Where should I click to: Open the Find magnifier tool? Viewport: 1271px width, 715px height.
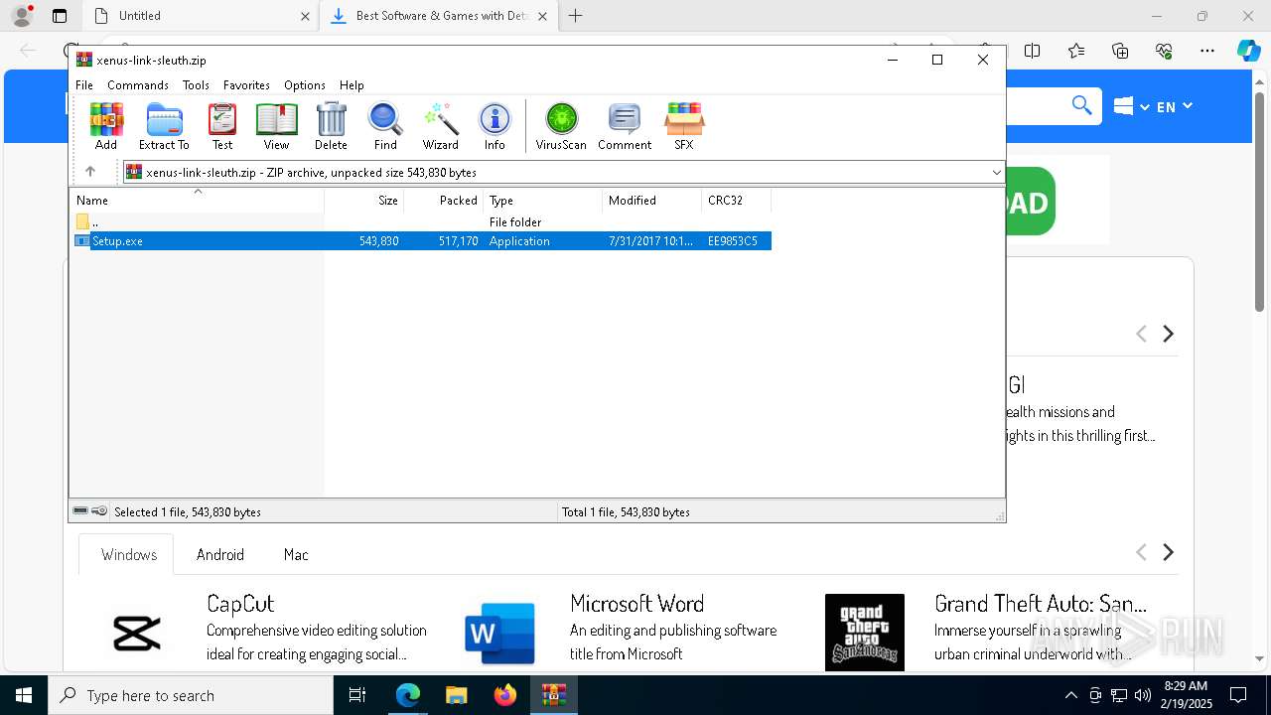[385, 126]
